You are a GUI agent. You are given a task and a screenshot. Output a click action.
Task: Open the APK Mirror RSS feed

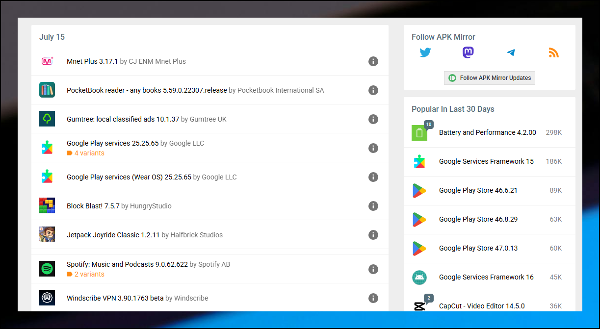[554, 53]
